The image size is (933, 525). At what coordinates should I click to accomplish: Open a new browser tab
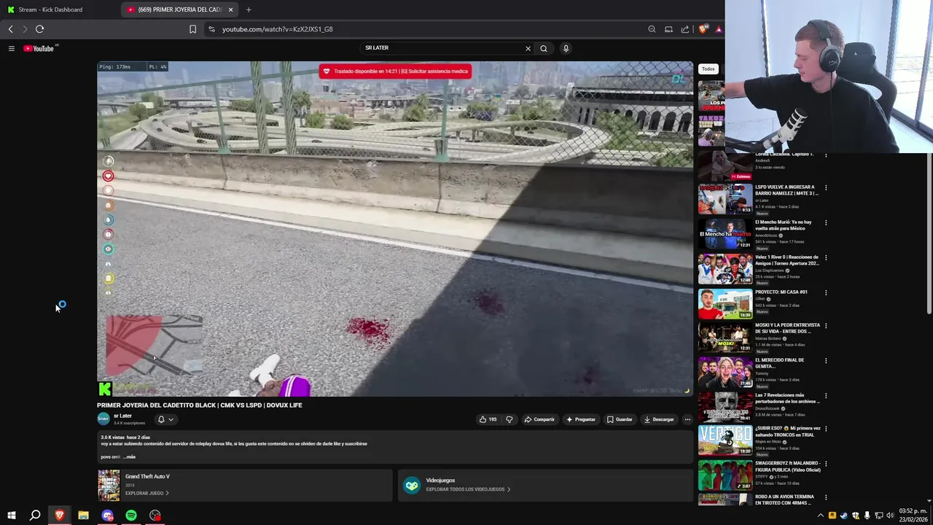click(249, 9)
